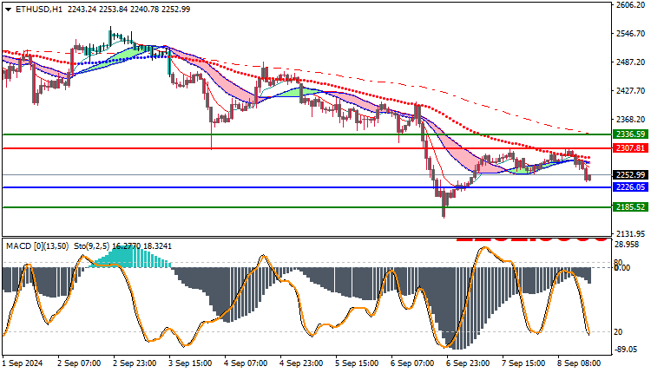
Task: Select the 2131.95 price scale value
Action: point(631,233)
